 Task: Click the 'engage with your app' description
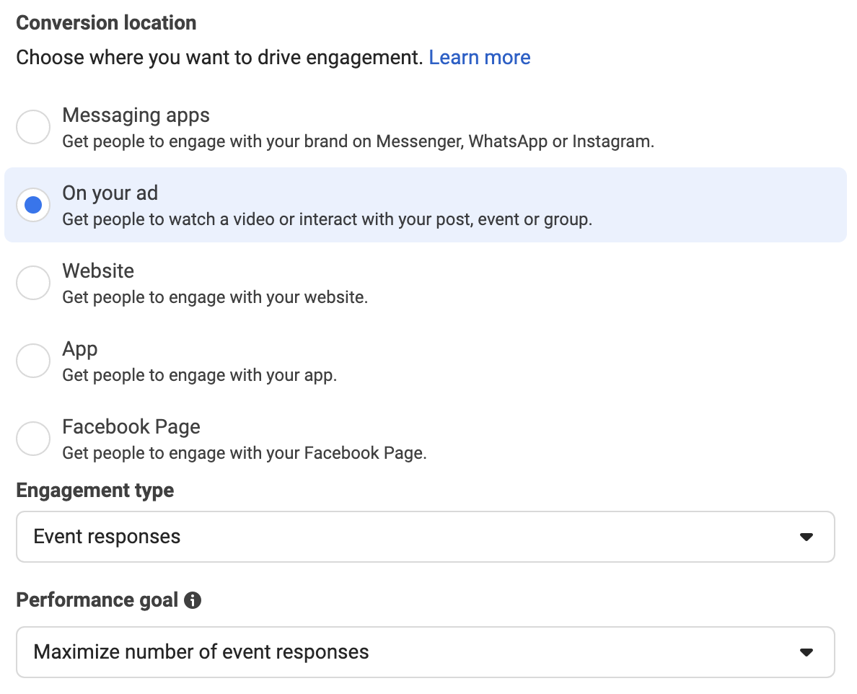tap(200, 375)
